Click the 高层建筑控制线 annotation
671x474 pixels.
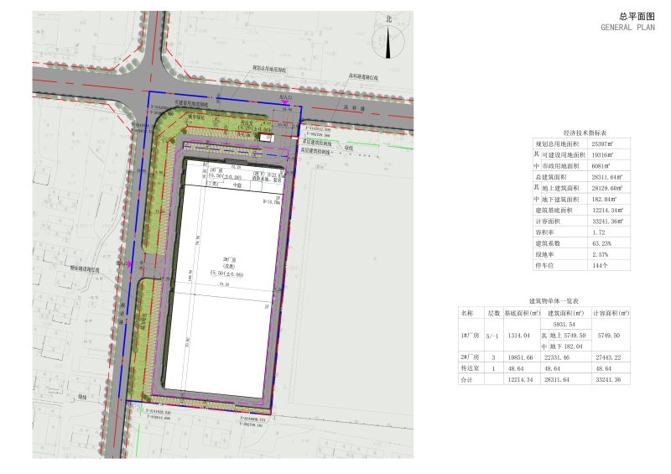[315, 151]
